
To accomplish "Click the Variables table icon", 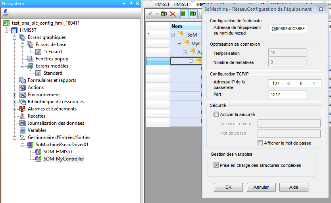I will 22,130.
